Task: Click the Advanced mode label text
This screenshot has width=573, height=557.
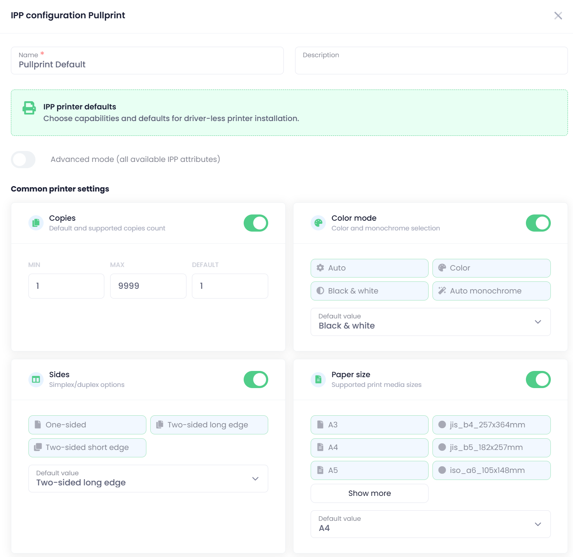Action: tap(135, 159)
